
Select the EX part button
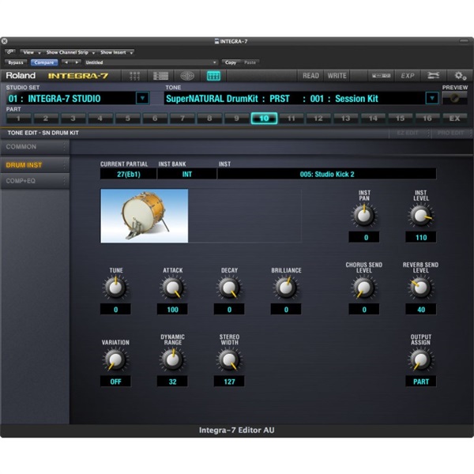(x=455, y=118)
